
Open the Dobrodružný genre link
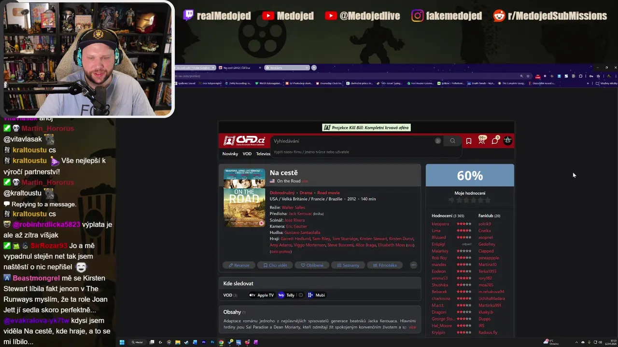[282, 193]
